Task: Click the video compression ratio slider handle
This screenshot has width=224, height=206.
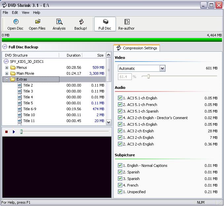Action: click(x=148, y=76)
